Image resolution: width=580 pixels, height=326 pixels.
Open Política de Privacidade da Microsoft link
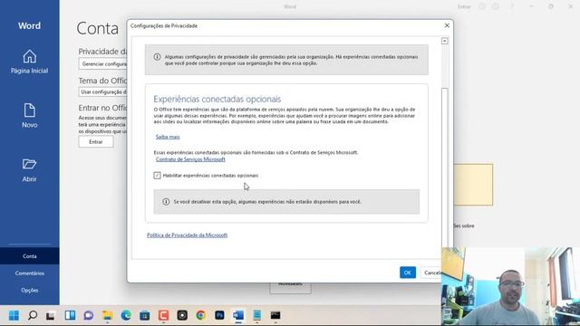point(188,235)
